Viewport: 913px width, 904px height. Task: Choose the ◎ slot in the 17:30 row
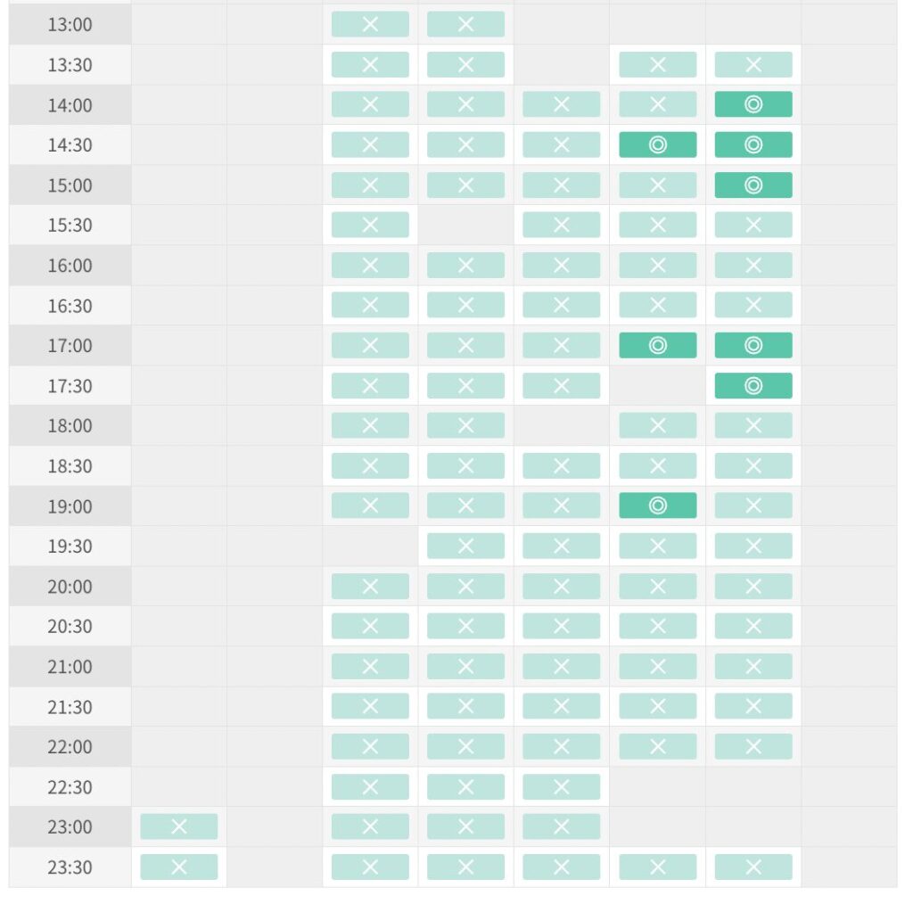coord(753,386)
